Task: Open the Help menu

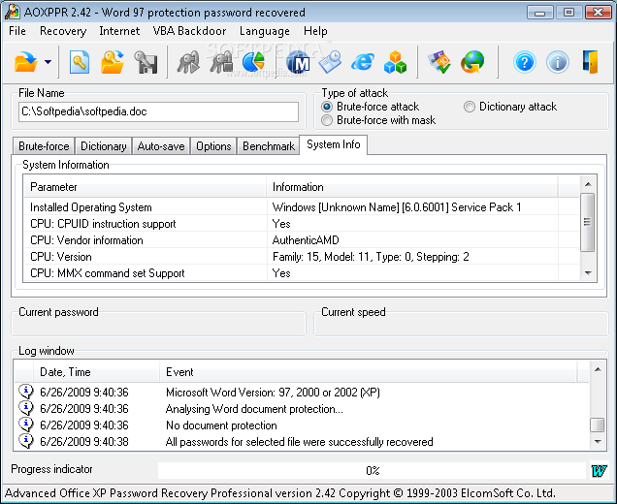Action: (315, 31)
